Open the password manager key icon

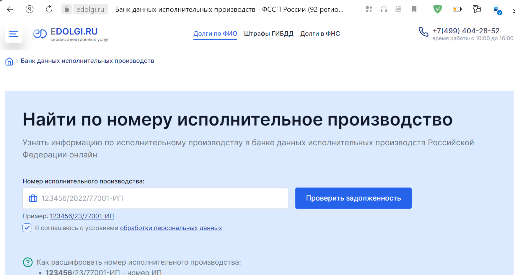point(477,9)
